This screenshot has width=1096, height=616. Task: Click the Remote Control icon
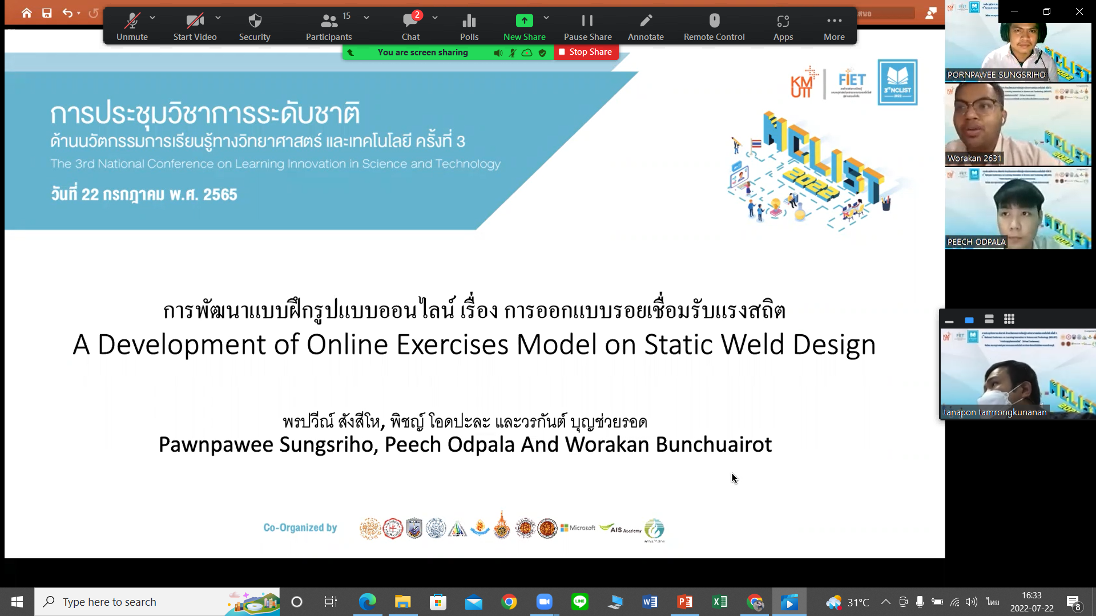pos(714,26)
